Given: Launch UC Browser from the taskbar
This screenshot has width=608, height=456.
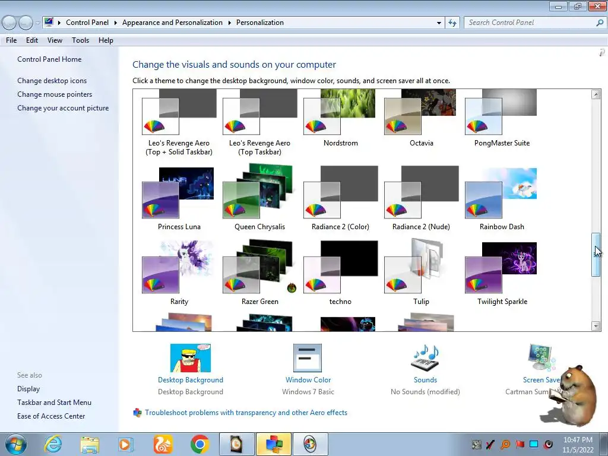Looking at the screenshot, I should [x=163, y=444].
